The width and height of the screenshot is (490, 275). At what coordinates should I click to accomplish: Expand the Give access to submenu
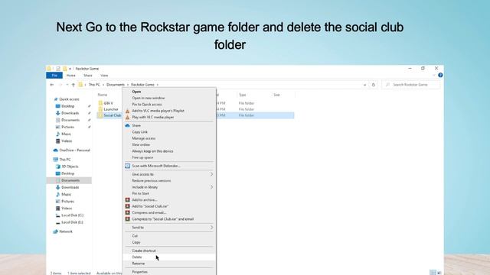[169, 174]
